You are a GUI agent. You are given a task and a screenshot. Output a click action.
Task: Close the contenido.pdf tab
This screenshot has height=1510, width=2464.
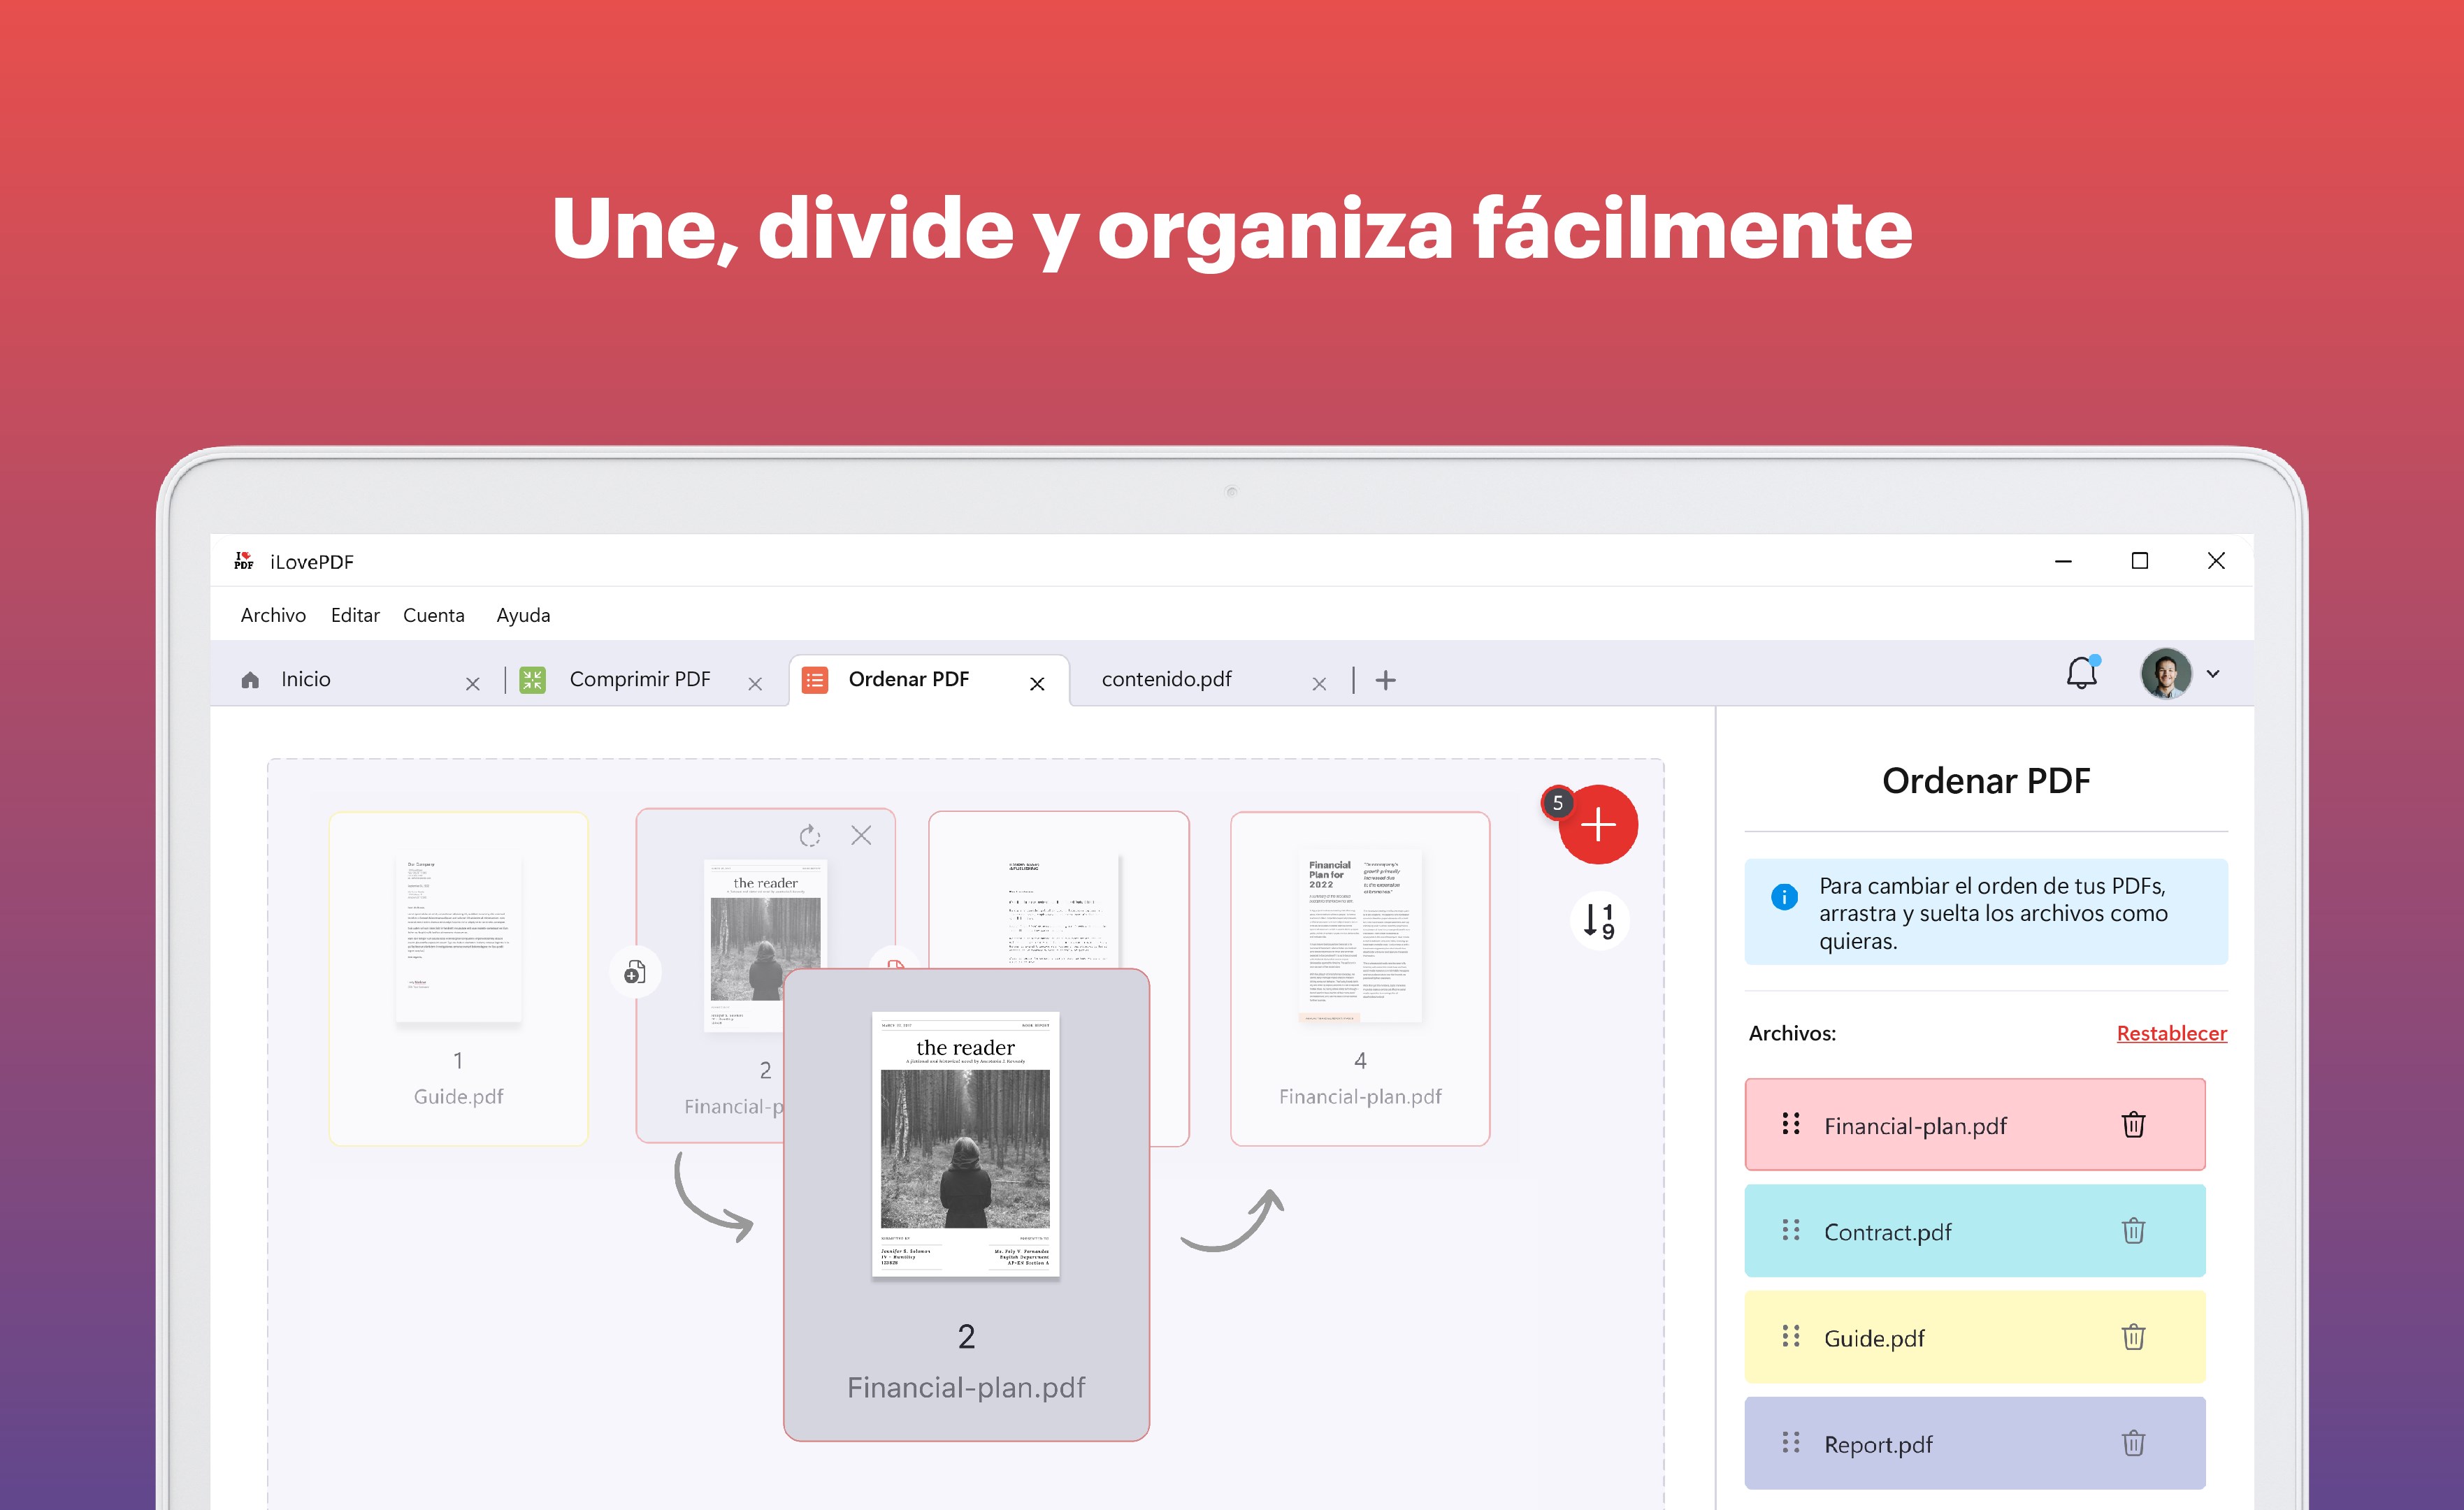(1319, 683)
